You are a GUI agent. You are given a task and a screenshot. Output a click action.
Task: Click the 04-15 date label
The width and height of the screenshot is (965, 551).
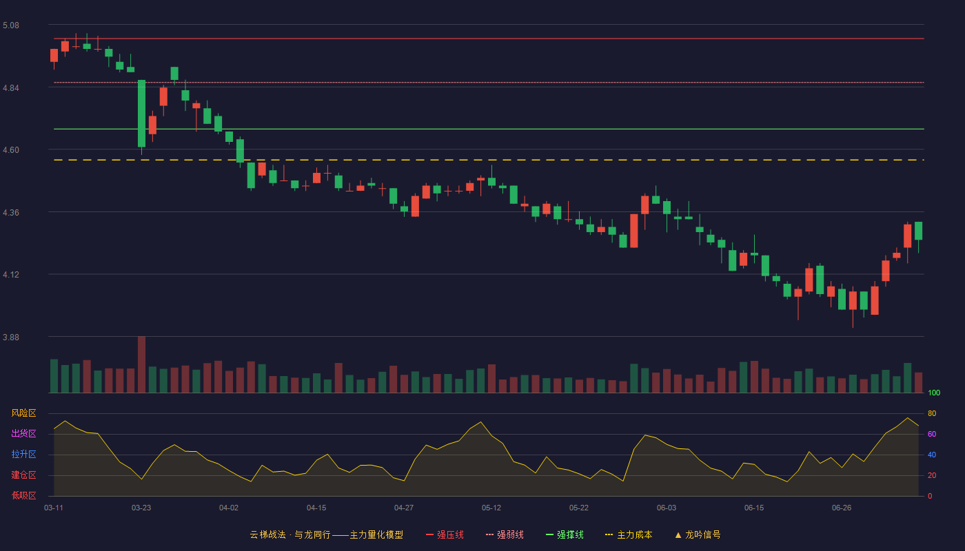316,508
